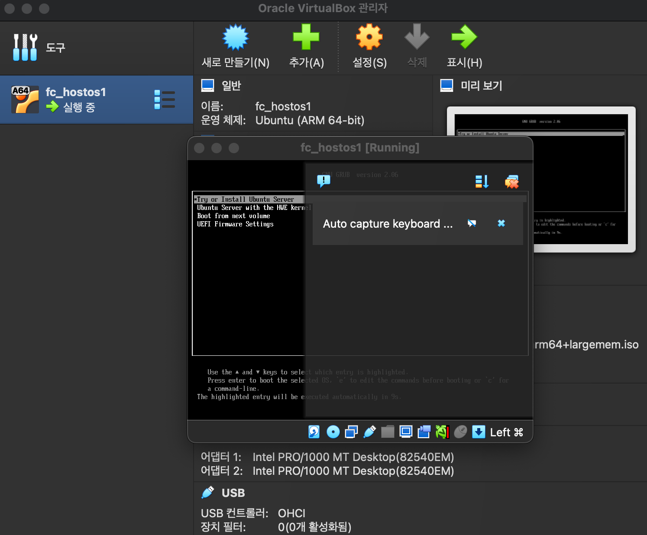Click the largemem.iso file name text
Image resolution: width=647 pixels, height=535 pixels.
point(586,345)
